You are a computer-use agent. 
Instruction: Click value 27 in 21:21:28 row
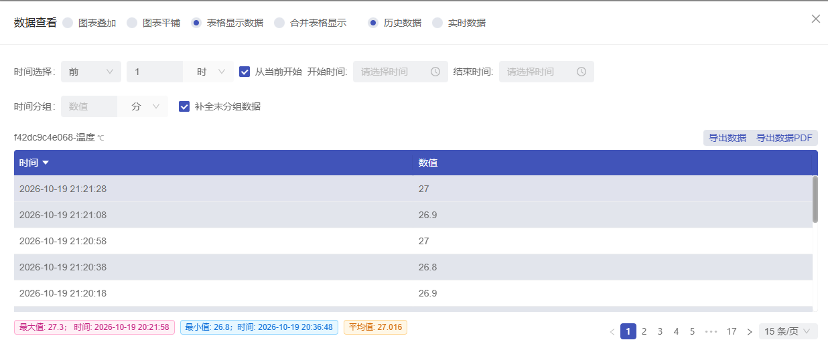(424, 189)
